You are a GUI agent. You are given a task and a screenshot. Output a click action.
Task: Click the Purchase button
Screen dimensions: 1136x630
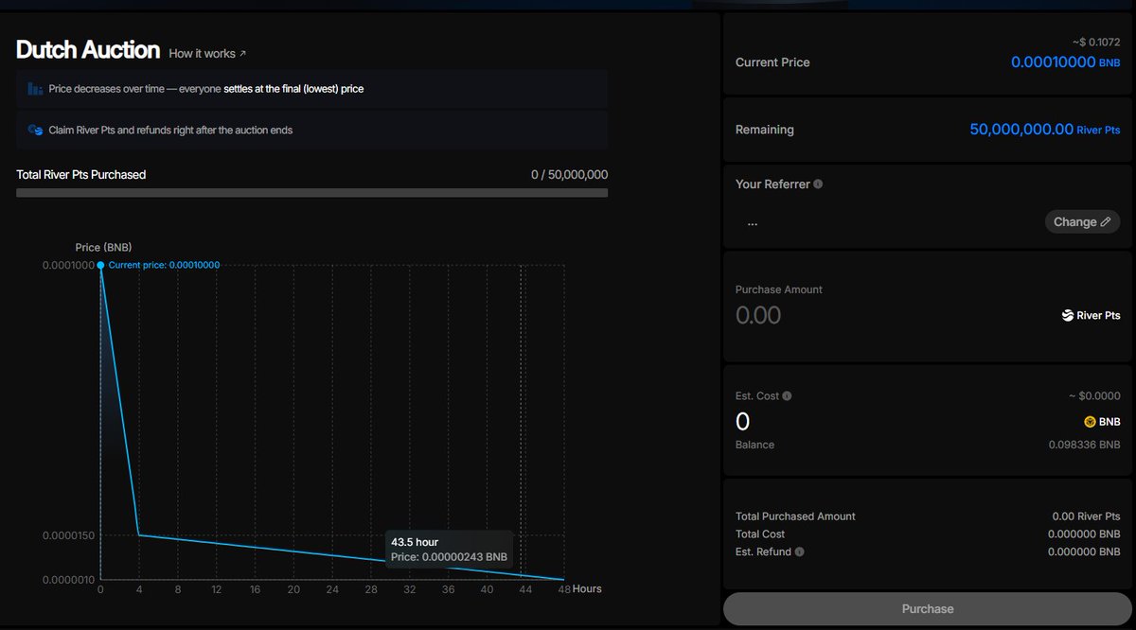(928, 609)
